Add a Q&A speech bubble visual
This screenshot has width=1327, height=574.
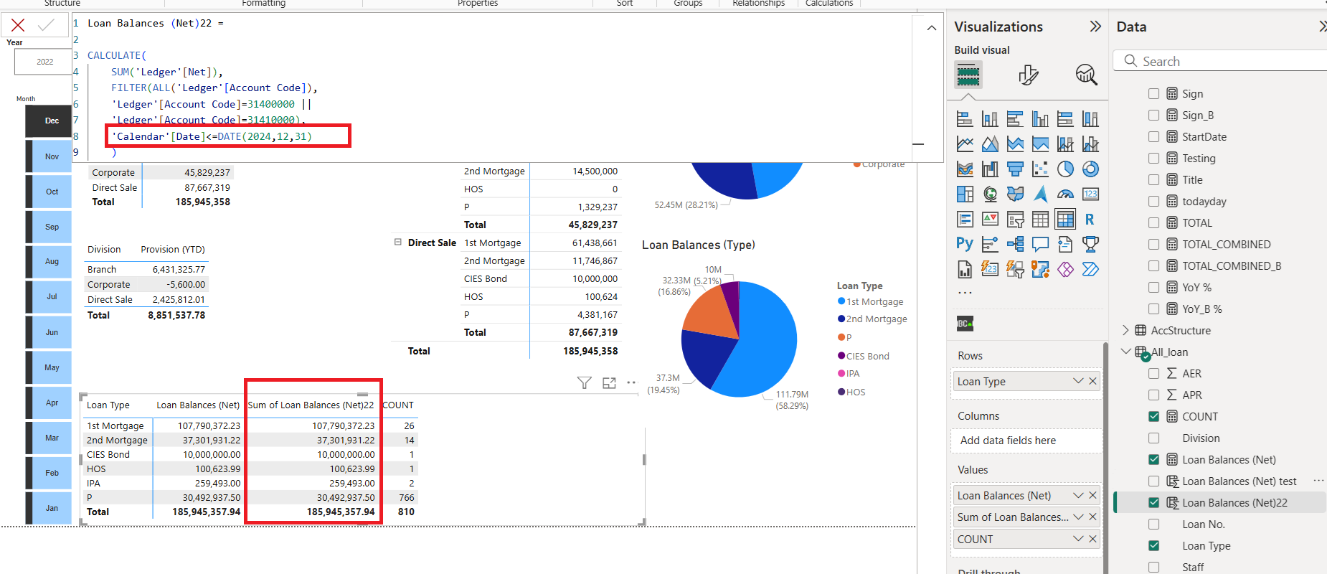(1040, 244)
